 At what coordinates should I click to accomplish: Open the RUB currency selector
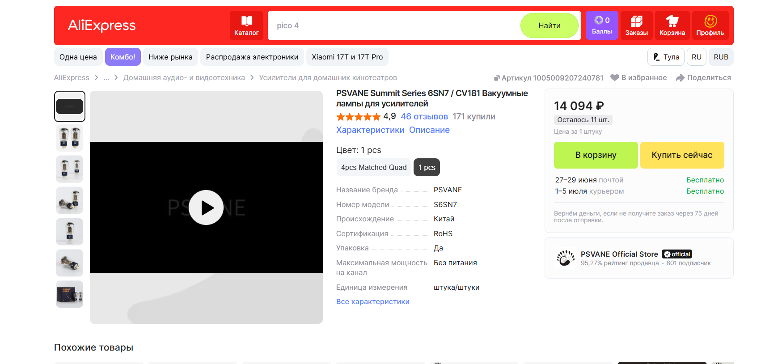[721, 57]
